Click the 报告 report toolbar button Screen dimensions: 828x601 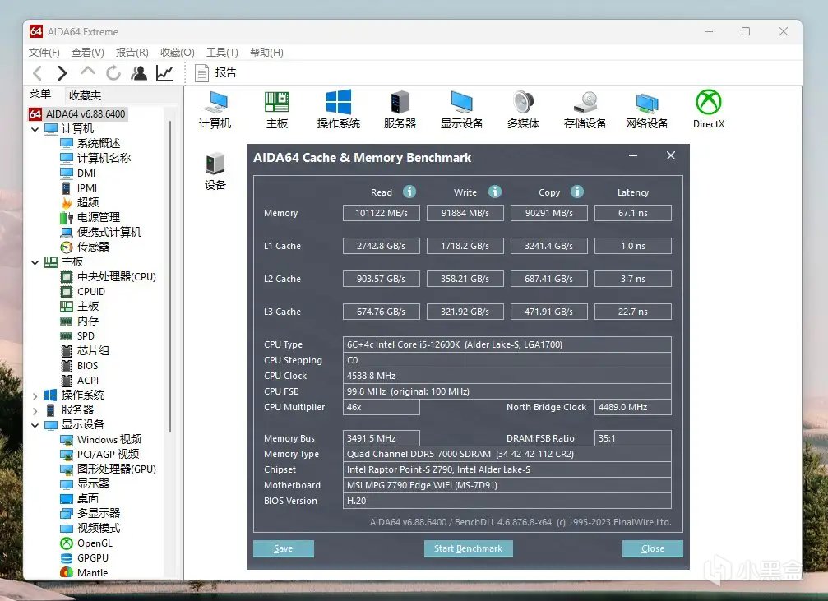[216, 73]
